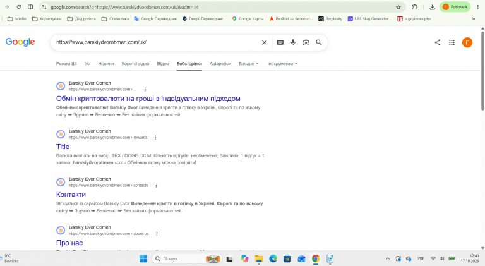The image size is (485, 266).
Task: Open the Google apps grid icon
Action: point(452,42)
